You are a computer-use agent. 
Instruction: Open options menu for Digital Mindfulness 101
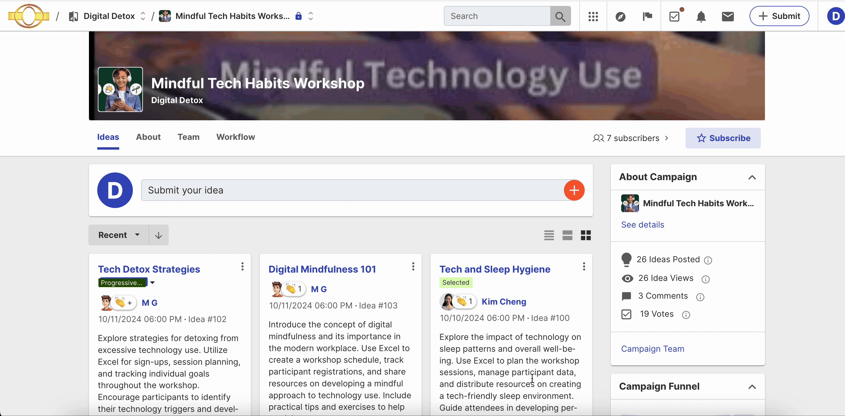[x=413, y=266]
